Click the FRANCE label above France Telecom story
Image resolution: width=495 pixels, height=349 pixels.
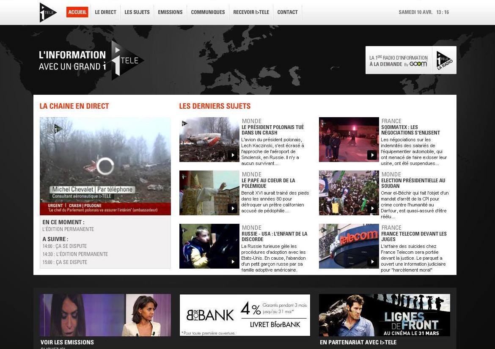(x=391, y=228)
